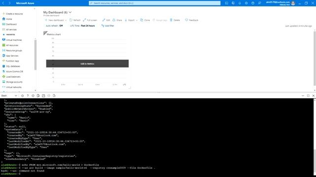Viewport: 316px width, 177px height.
Task: Open Cloud Shell settings gear
Action: pos(33,96)
